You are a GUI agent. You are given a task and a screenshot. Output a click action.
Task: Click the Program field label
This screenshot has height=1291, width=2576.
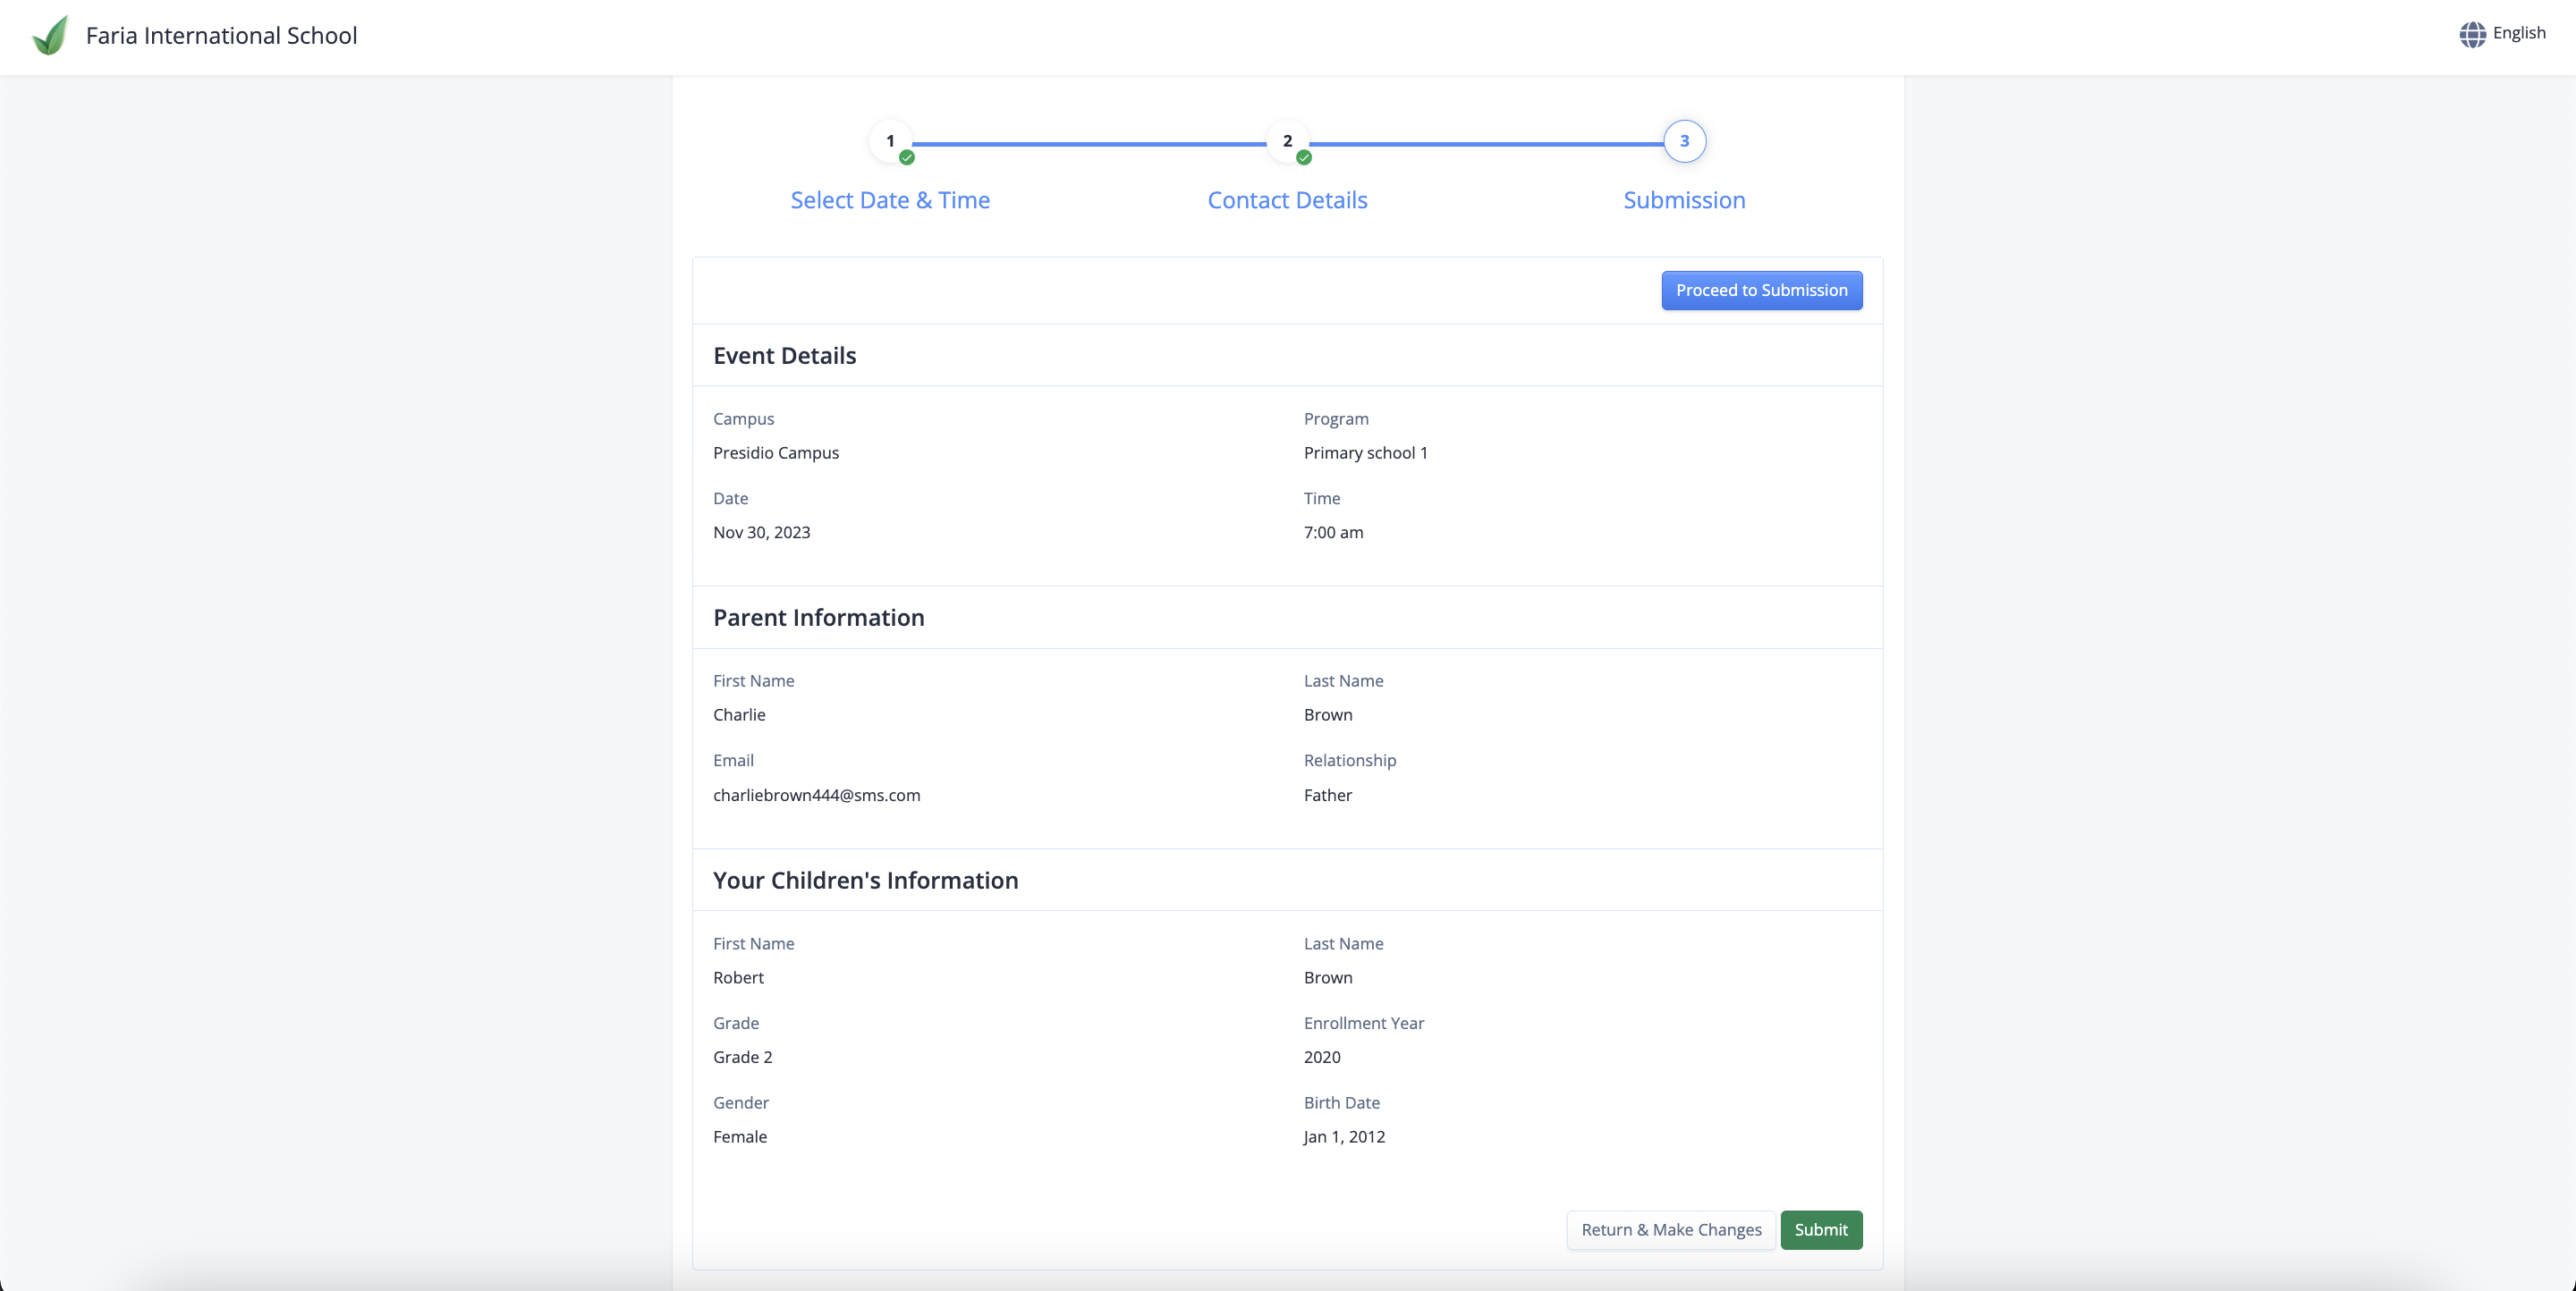[x=1335, y=418]
